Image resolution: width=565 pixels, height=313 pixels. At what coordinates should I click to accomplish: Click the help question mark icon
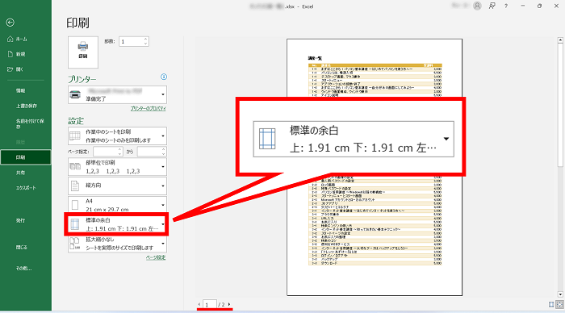[506, 6]
